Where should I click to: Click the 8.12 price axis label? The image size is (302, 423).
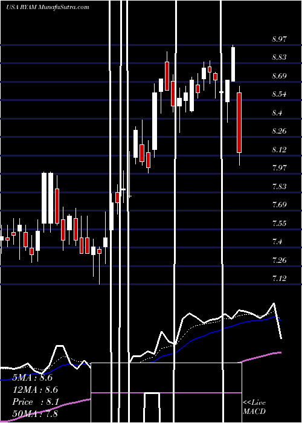pyautogui.click(x=279, y=149)
